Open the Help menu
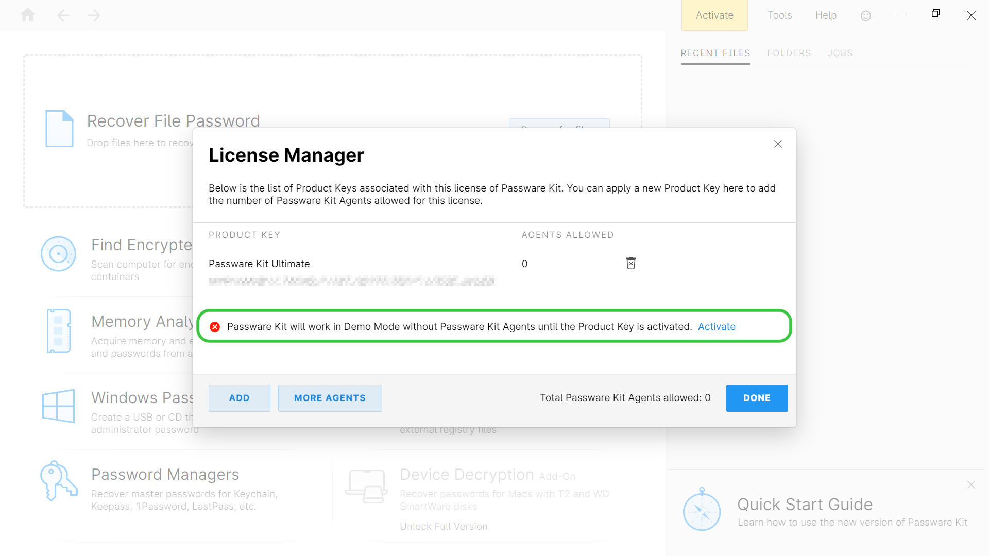This screenshot has width=989, height=556. coord(826,15)
